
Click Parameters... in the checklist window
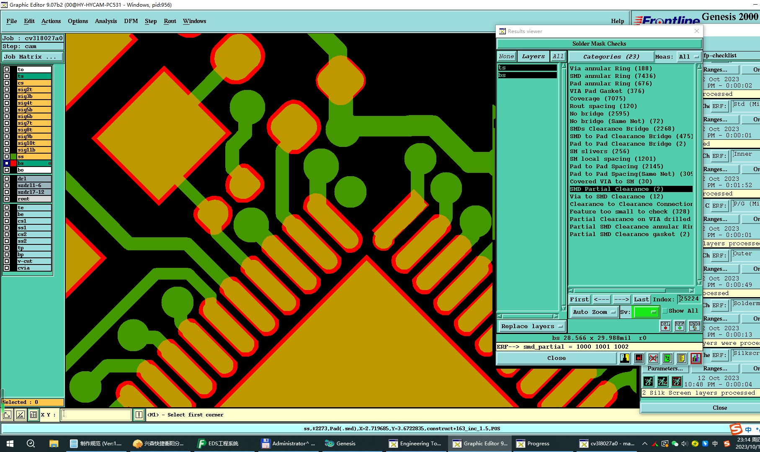tap(665, 368)
